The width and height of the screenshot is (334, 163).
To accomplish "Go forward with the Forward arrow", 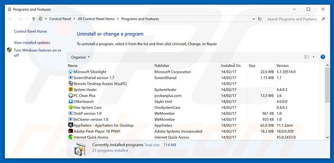I will tap(20, 19).
